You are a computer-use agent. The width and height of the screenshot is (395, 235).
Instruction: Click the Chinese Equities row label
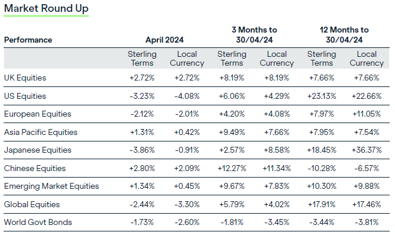point(35,168)
